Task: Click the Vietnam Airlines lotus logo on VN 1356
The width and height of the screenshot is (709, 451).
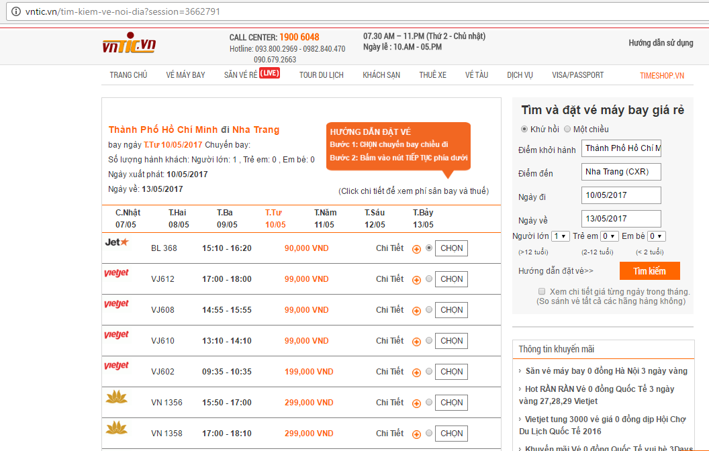Action: tap(116, 397)
